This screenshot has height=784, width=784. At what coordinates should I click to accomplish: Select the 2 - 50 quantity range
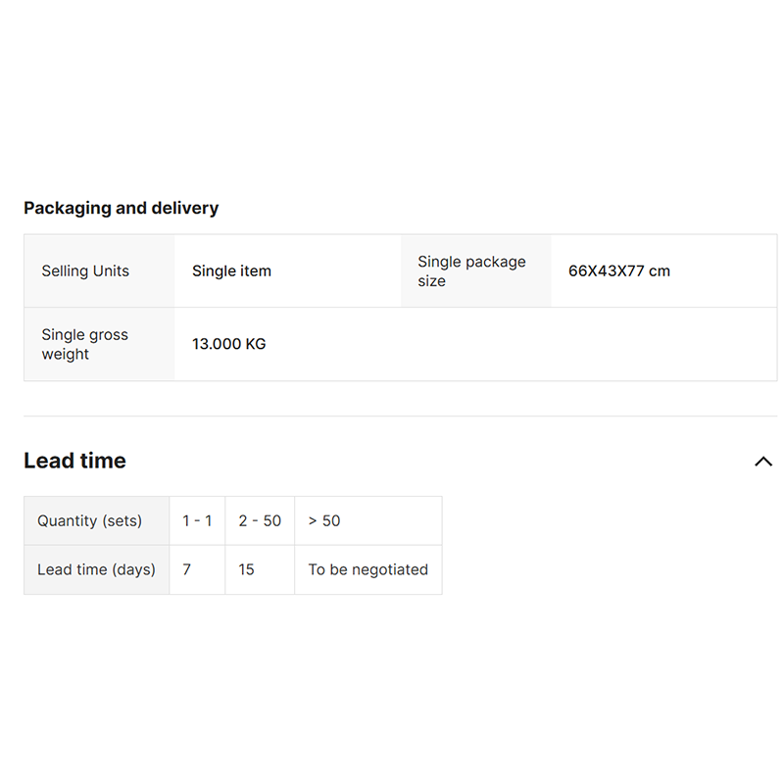pos(260,520)
